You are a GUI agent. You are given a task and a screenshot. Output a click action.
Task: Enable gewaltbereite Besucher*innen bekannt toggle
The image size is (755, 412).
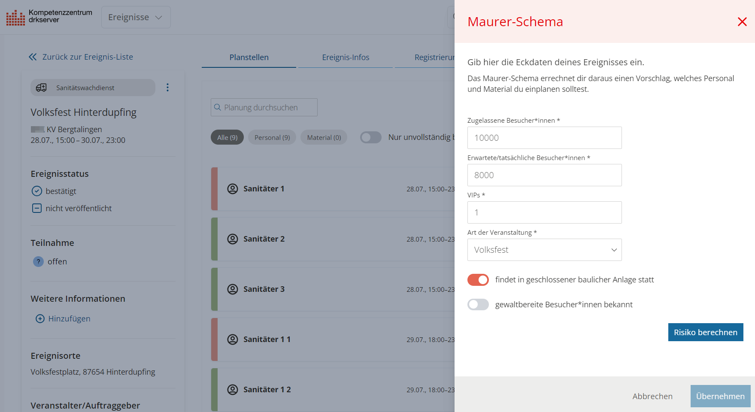(478, 305)
